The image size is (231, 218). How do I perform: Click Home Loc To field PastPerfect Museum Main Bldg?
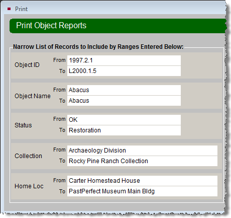(142, 191)
